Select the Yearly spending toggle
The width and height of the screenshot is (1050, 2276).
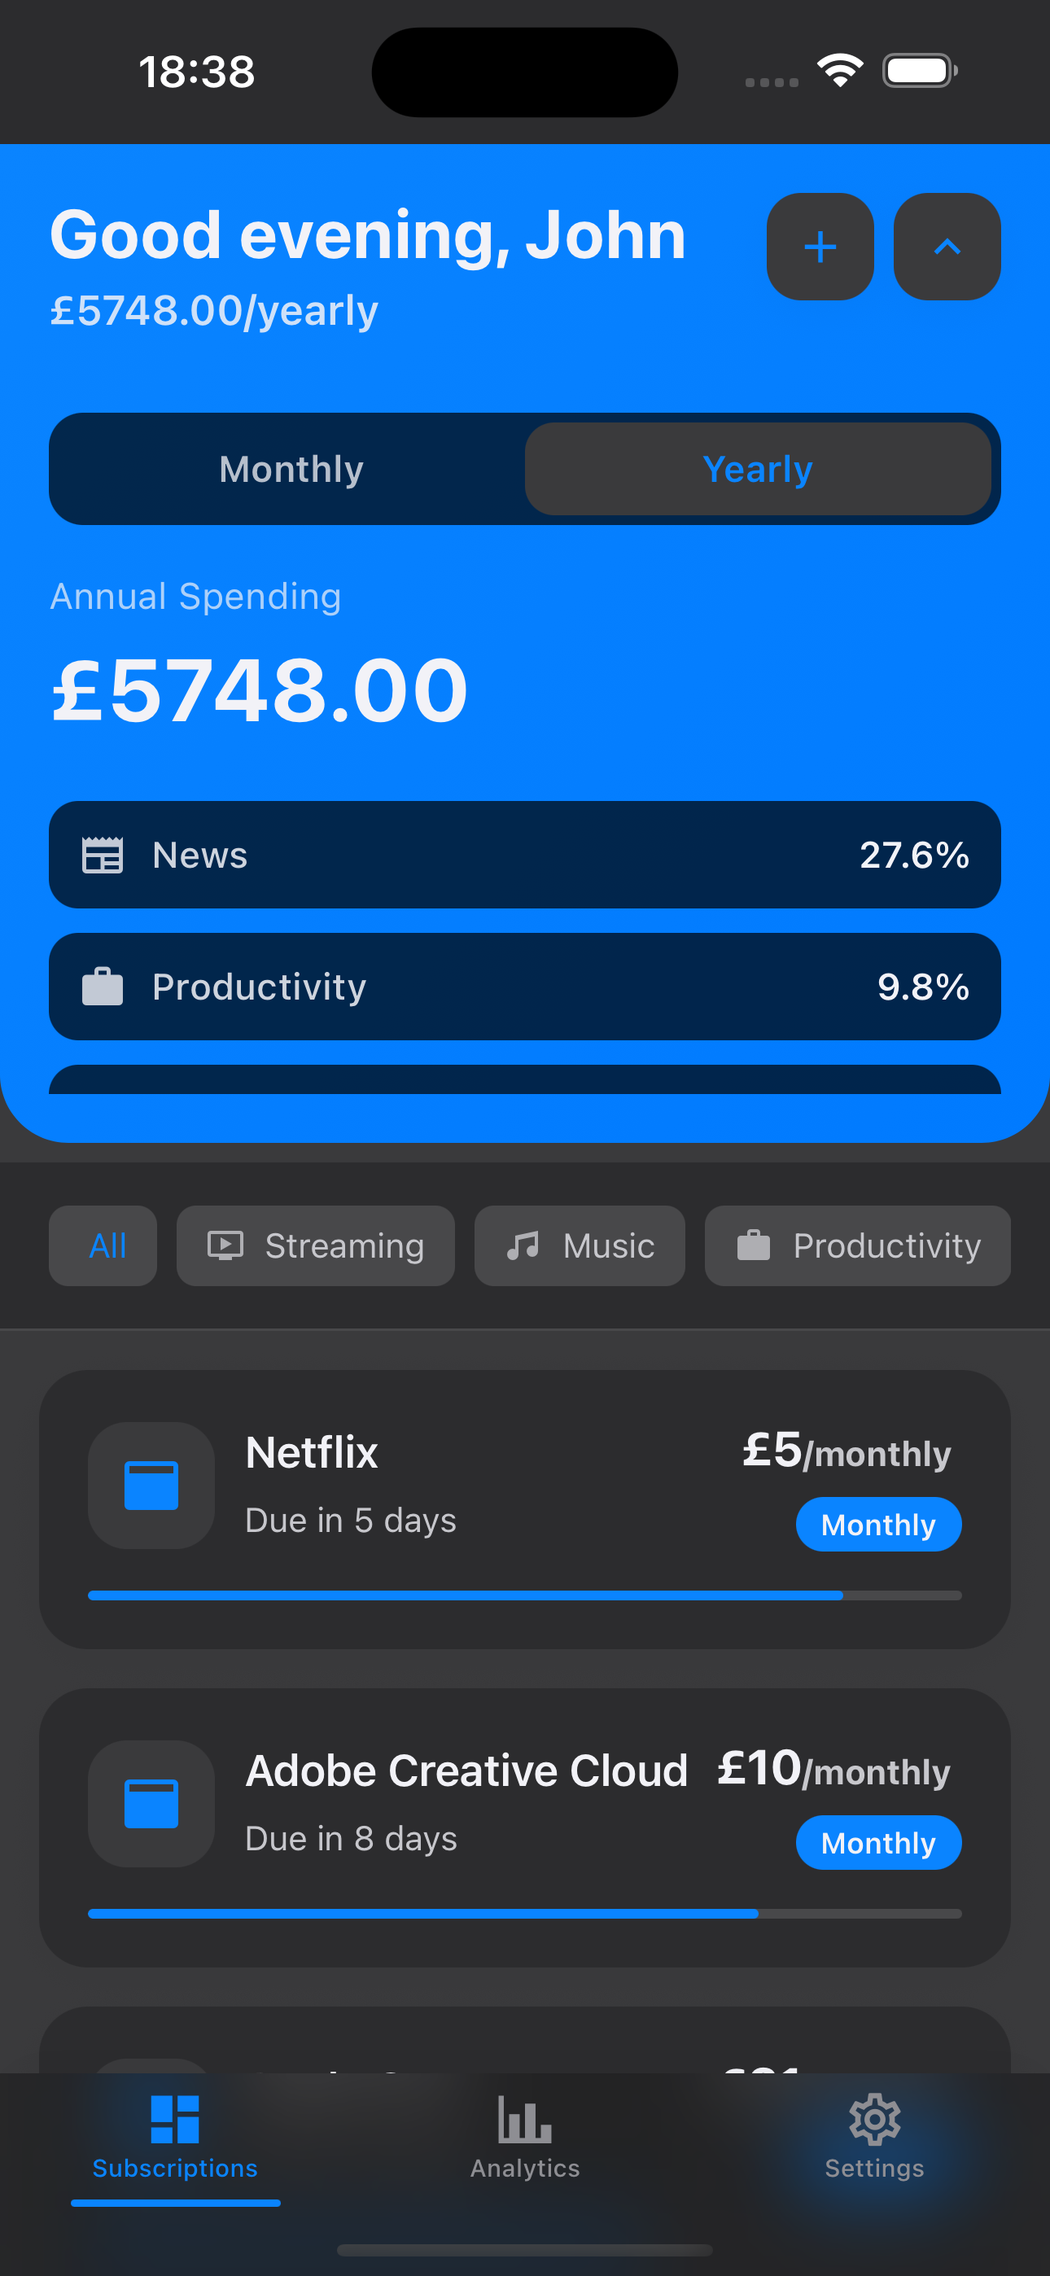tap(758, 469)
